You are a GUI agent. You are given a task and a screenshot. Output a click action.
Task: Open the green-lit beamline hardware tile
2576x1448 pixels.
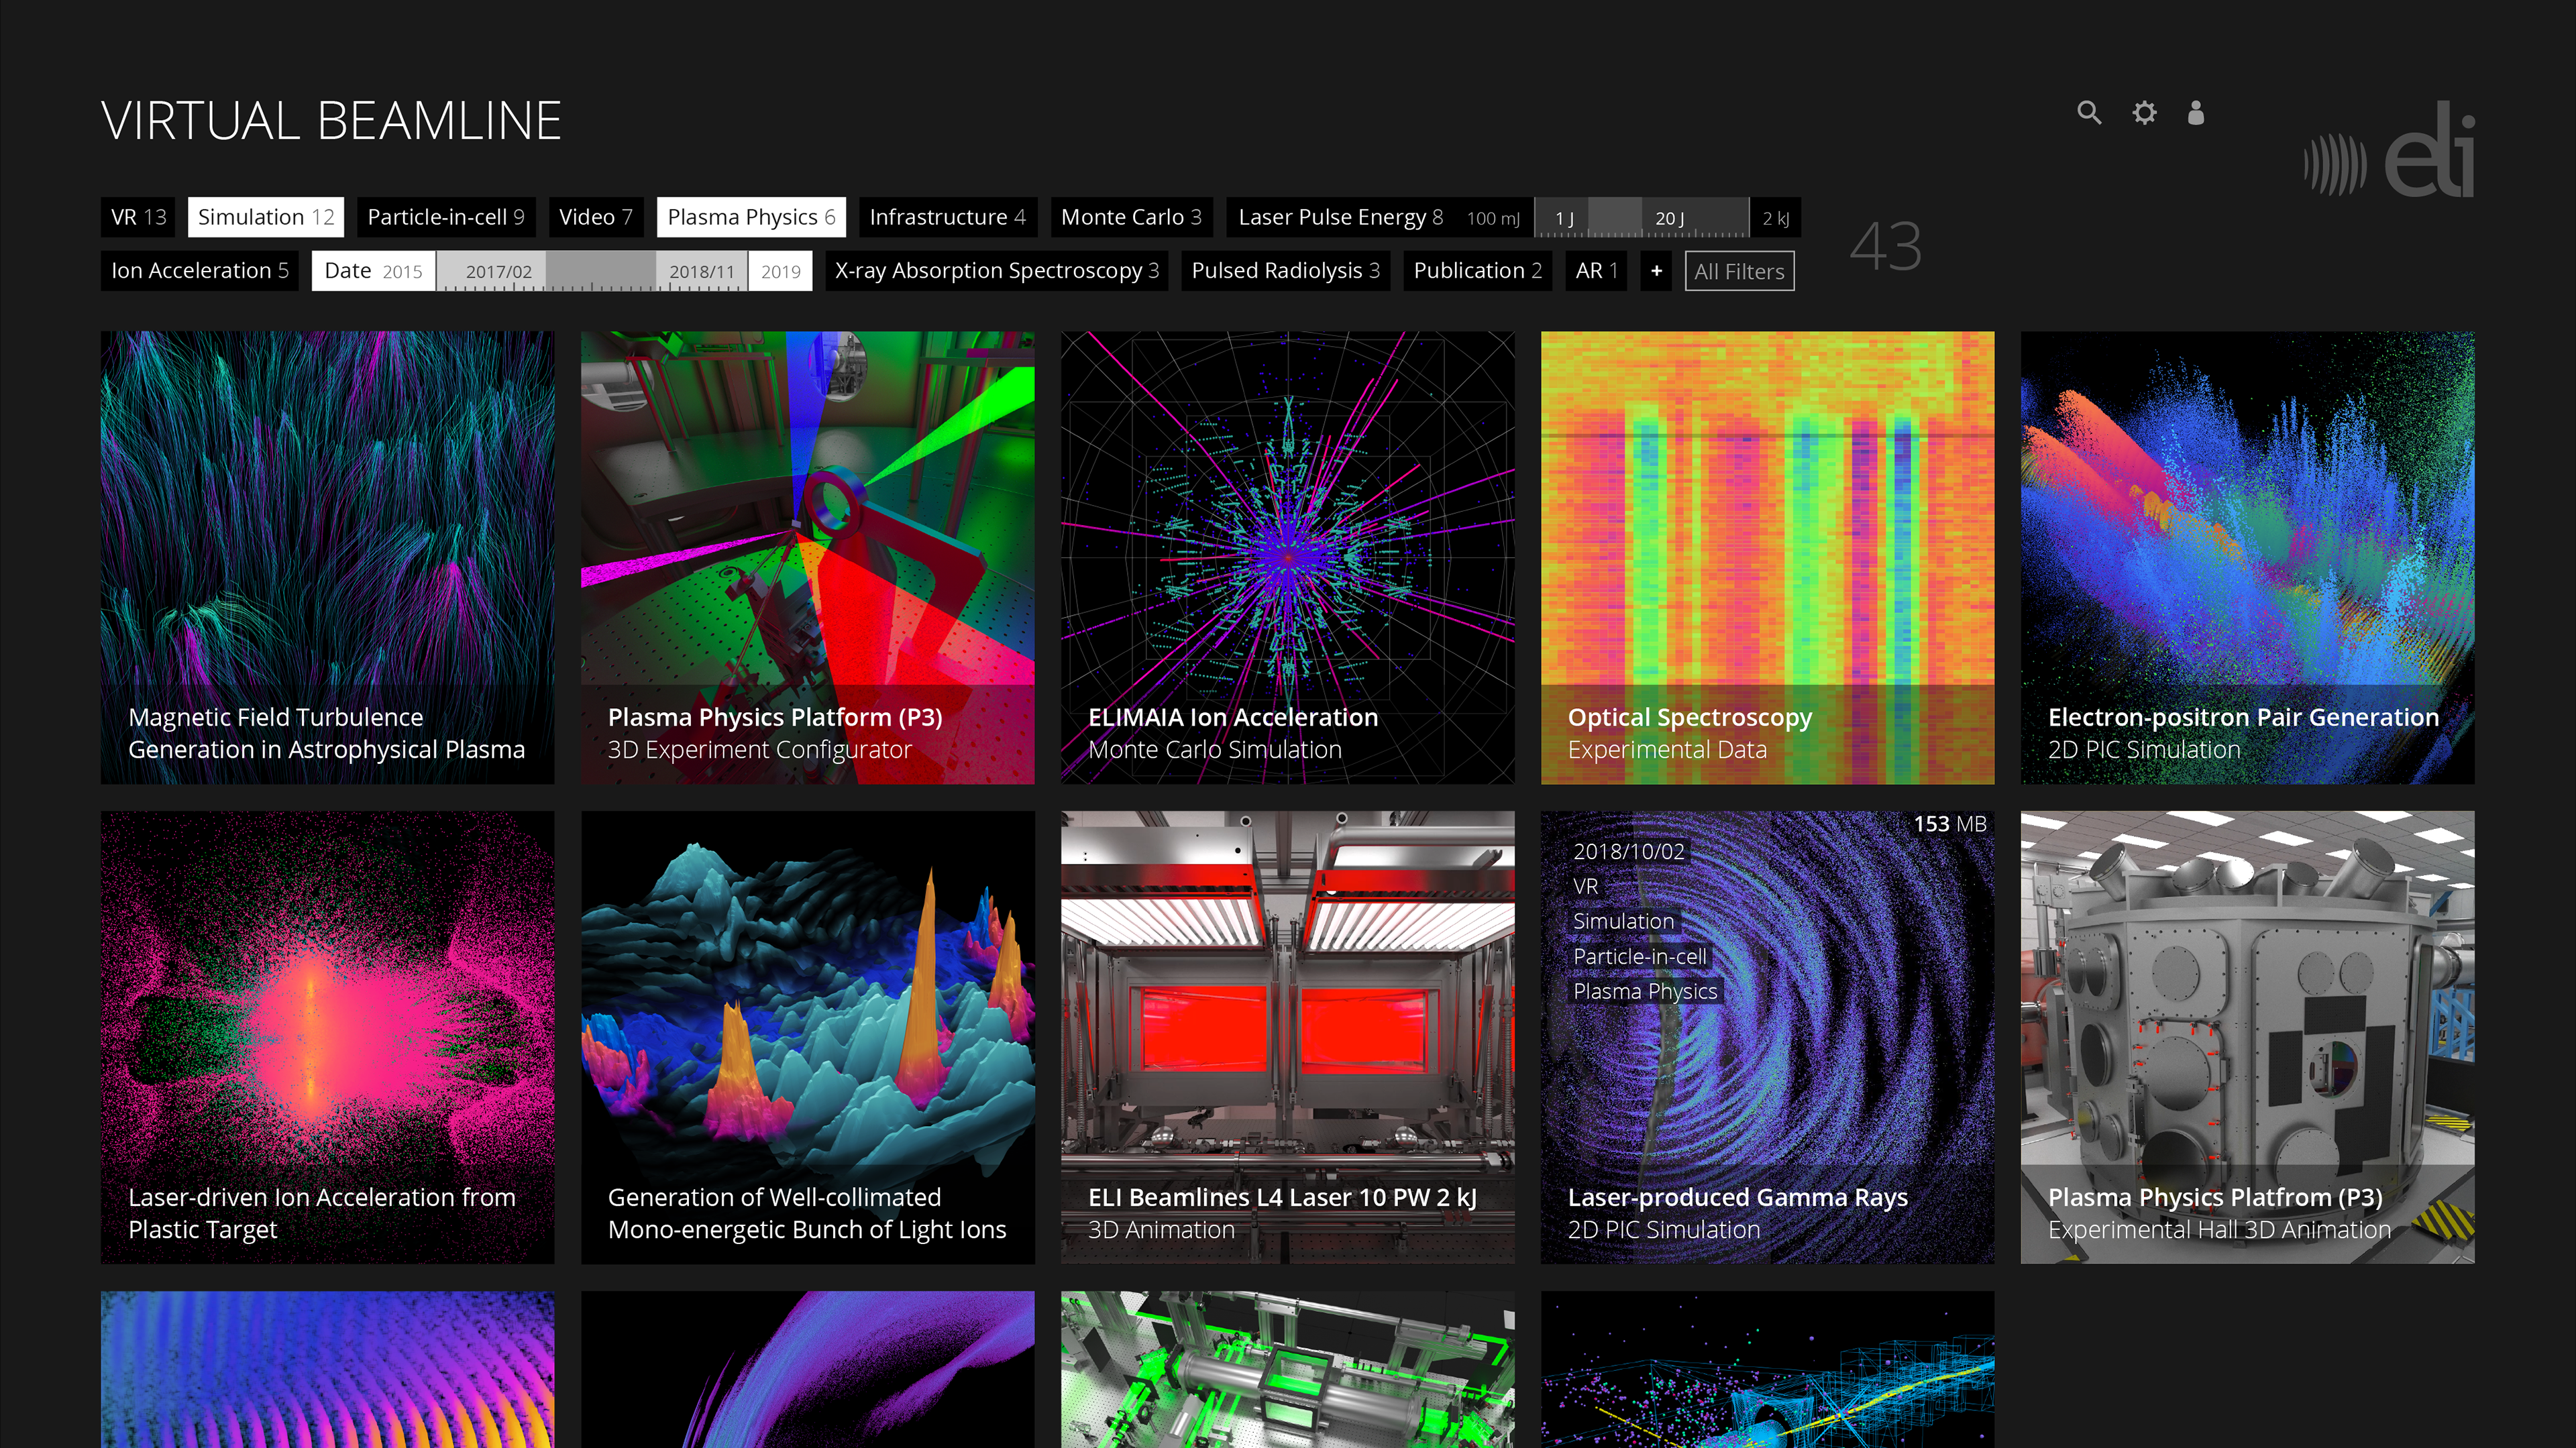[1287, 1369]
